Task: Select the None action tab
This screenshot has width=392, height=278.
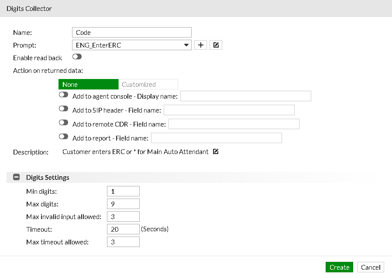Action: (89, 84)
